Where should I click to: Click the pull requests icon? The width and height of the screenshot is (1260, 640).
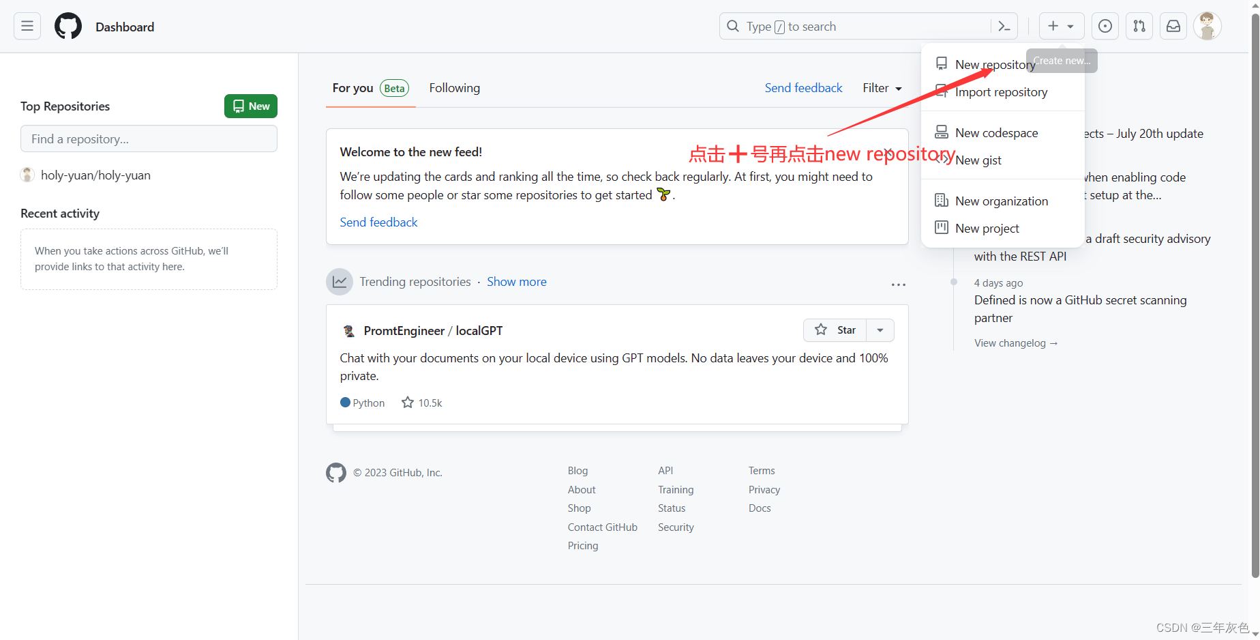(x=1139, y=26)
